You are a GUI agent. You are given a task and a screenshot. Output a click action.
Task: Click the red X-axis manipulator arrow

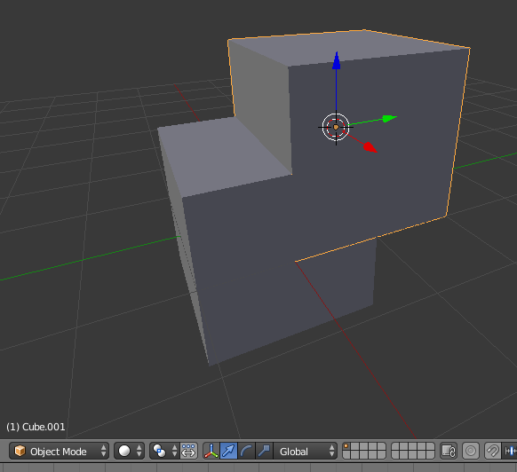[370, 147]
